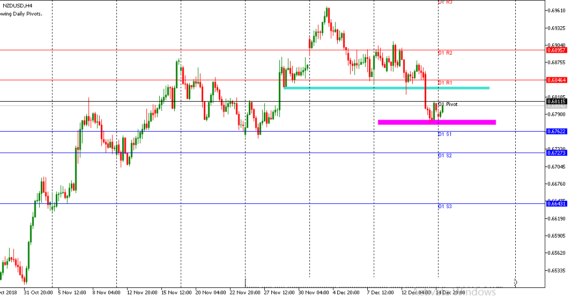Click the blue 0.67622 price tag

557,131
